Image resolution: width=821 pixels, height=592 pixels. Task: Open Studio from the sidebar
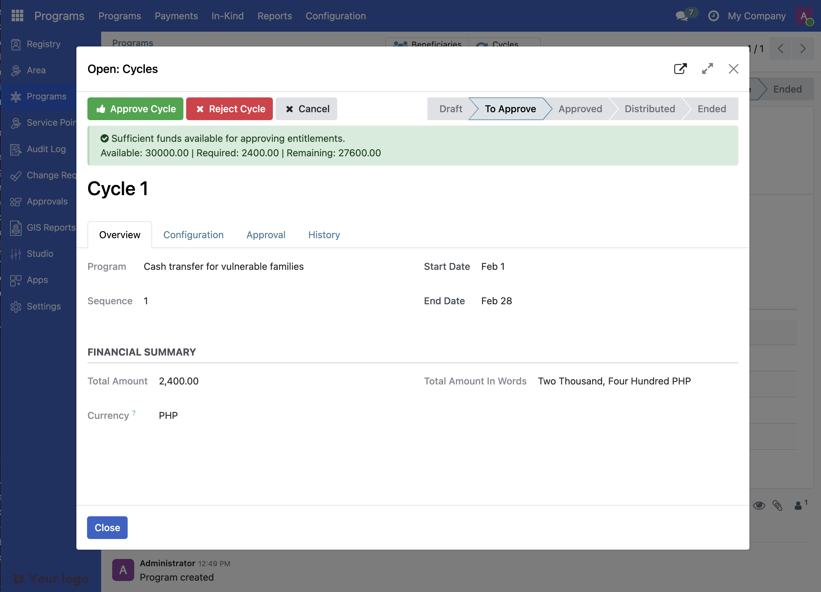(40, 253)
